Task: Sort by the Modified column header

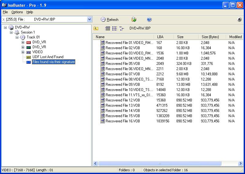Action: point(235,37)
